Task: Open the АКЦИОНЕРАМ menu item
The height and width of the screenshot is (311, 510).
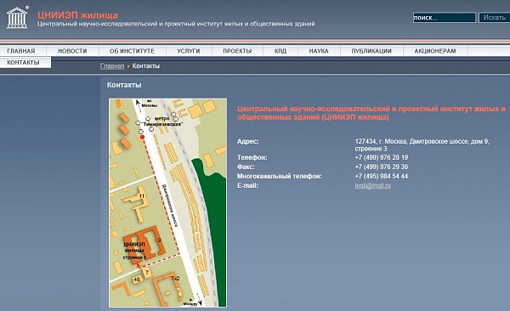Action: [x=435, y=51]
